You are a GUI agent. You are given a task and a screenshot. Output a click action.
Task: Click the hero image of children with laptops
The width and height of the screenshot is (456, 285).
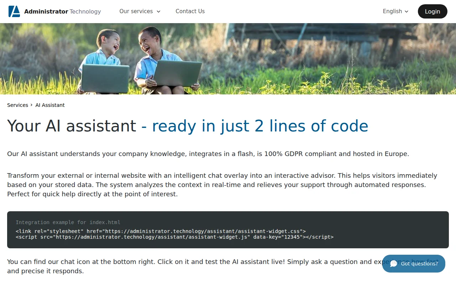(x=228, y=59)
